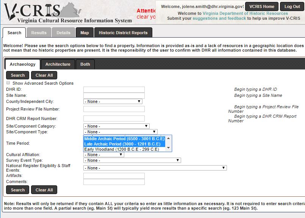The height and width of the screenshot is (218, 305).
Task: Select the Archaeology sub-tab
Action: coord(23,64)
